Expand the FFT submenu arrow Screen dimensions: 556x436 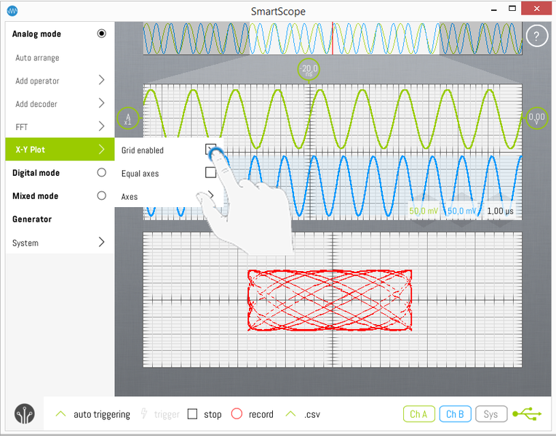pos(101,126)
